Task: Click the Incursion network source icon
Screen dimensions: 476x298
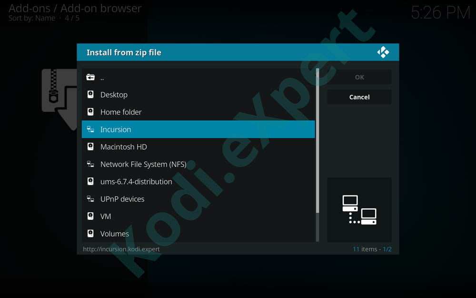Action: click(90, 129)
